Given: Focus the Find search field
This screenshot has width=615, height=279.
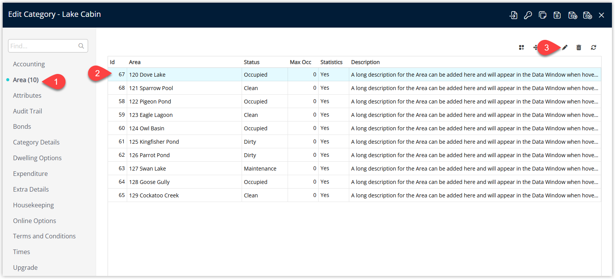Looking at the screenshot, I should point(48,46).
